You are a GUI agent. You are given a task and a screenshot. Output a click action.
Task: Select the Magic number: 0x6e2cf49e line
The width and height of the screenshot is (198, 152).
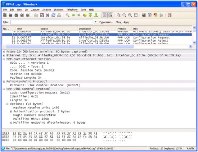pos(35,115)
